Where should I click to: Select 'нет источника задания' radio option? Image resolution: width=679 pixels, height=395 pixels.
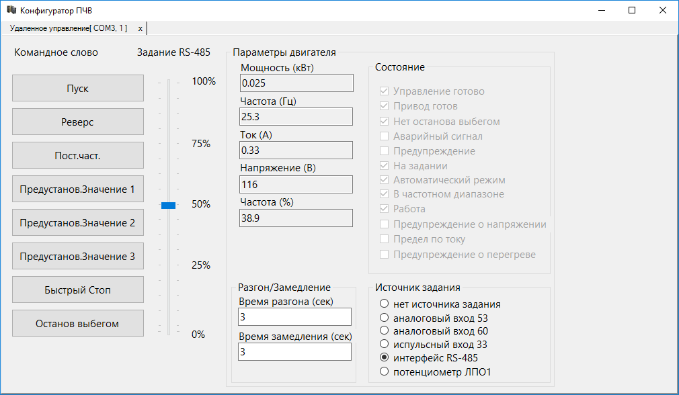[x=385, y=304]
